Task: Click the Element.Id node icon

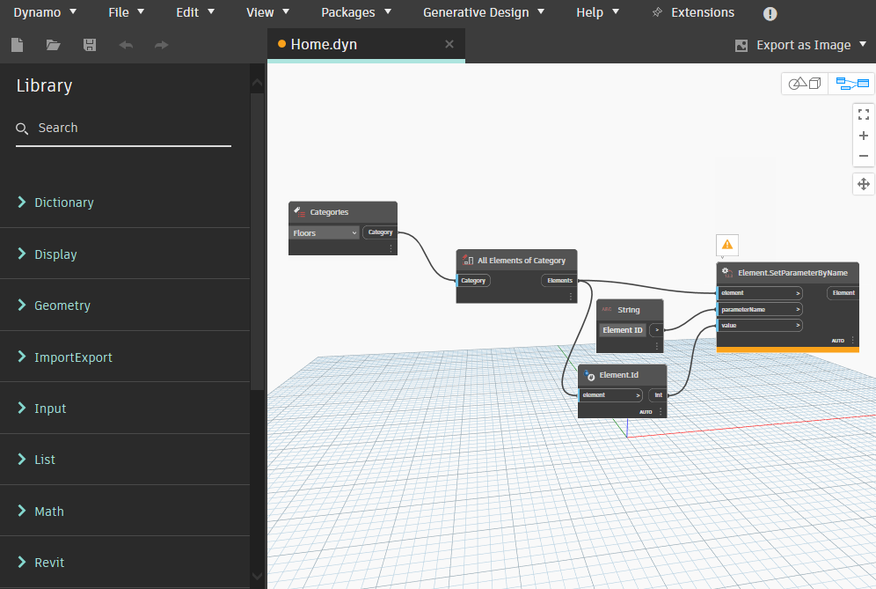Action: tap(589, 375)
